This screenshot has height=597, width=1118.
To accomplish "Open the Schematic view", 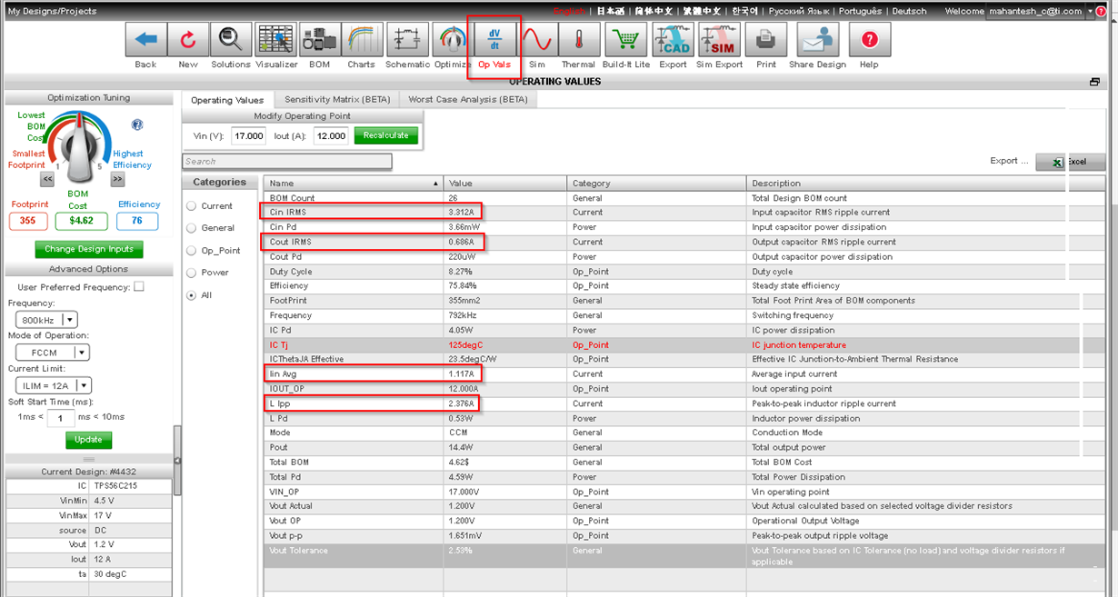I will point(407,40).
